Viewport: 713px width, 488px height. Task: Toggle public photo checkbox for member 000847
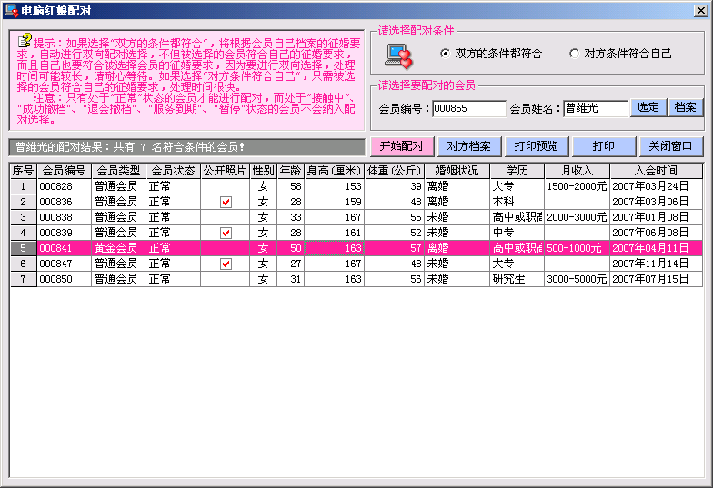point(226,264)
